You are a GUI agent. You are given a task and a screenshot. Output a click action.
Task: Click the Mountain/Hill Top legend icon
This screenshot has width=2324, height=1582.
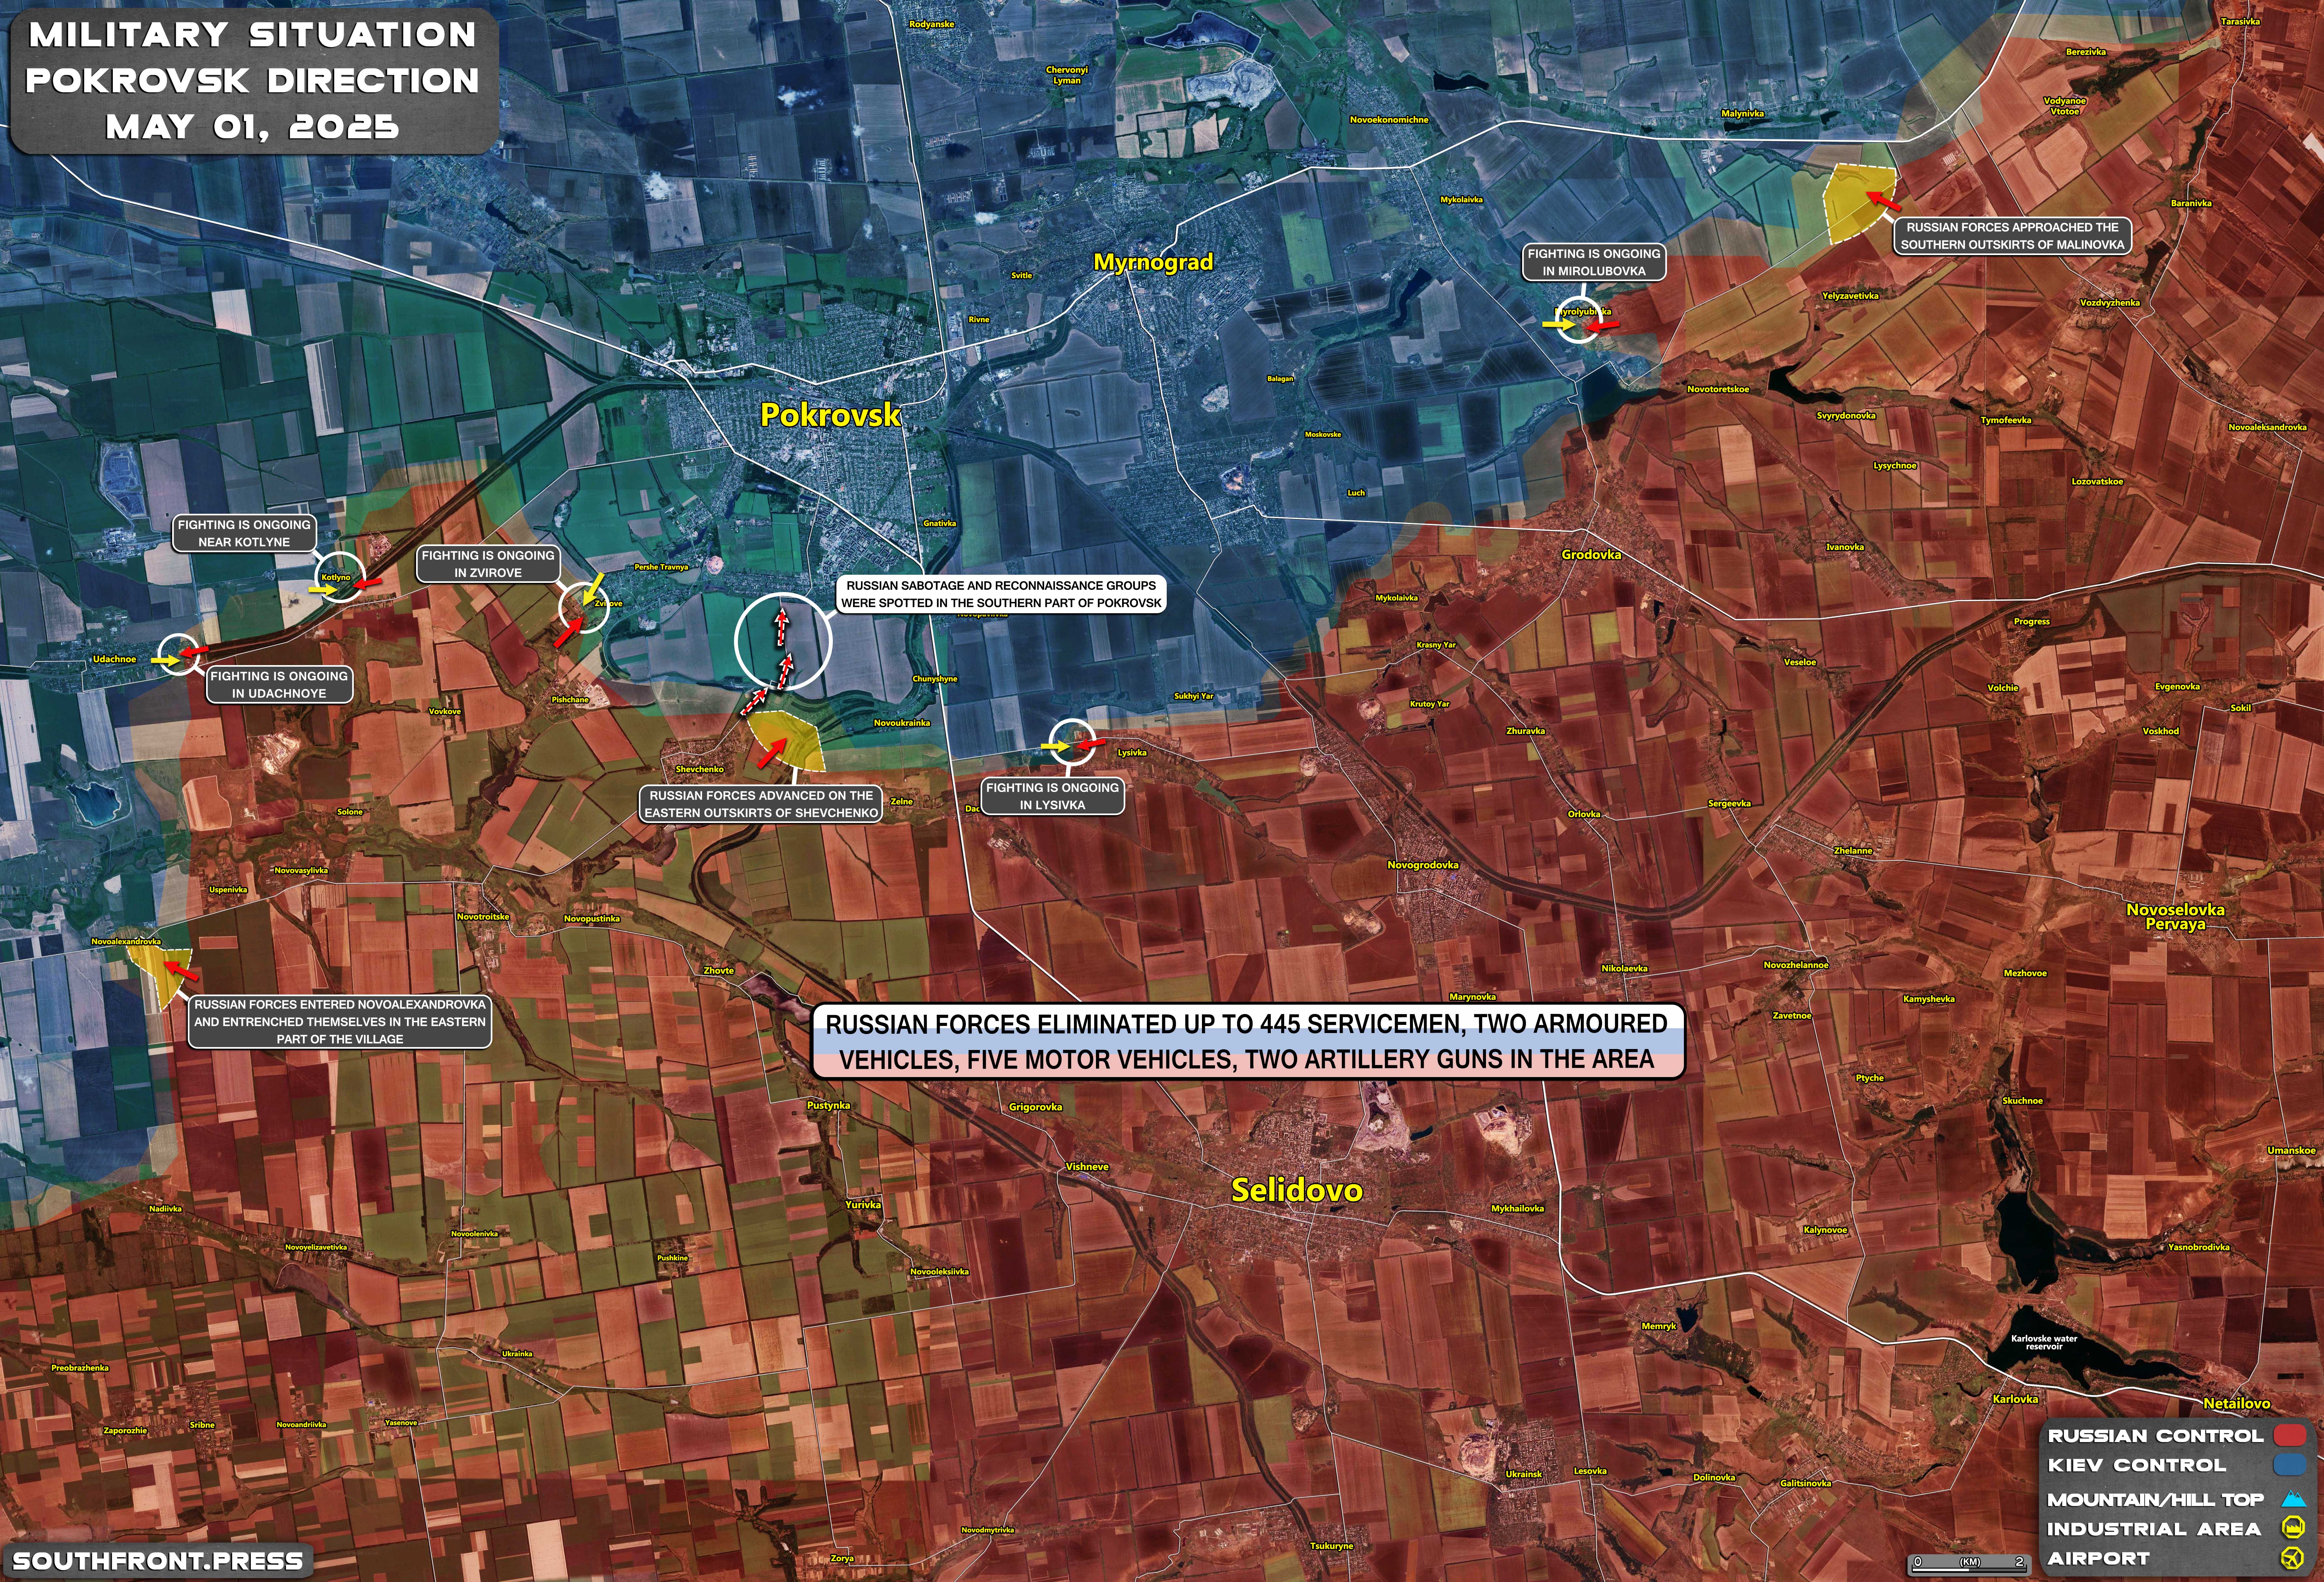(2293, 1499)
